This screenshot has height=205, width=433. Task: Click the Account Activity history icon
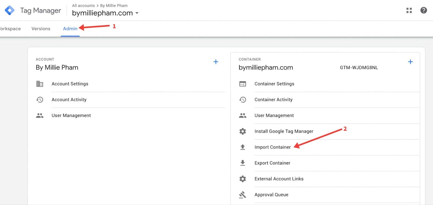click(40, 100)
